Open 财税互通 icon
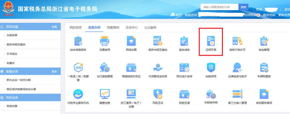Image resolution: width=290 pixels, height=114 pixels. coord(184,94)
